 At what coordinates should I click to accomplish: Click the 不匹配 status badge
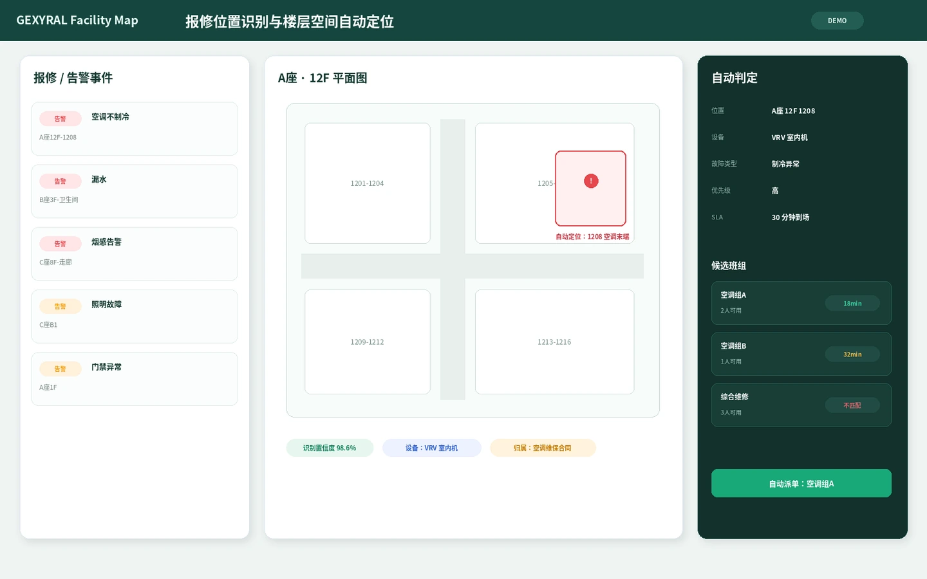click(852, 405)
